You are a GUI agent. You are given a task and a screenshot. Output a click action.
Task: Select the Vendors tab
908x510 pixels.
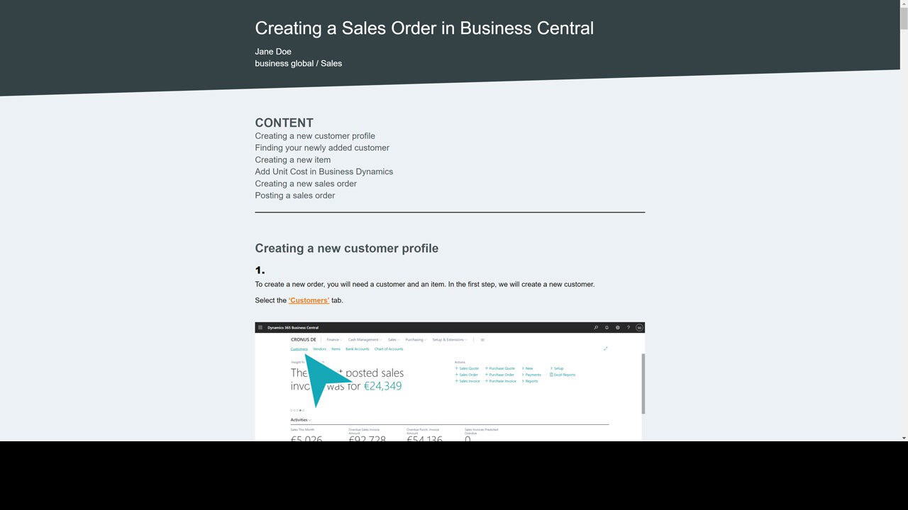click(x=319, y=349)
